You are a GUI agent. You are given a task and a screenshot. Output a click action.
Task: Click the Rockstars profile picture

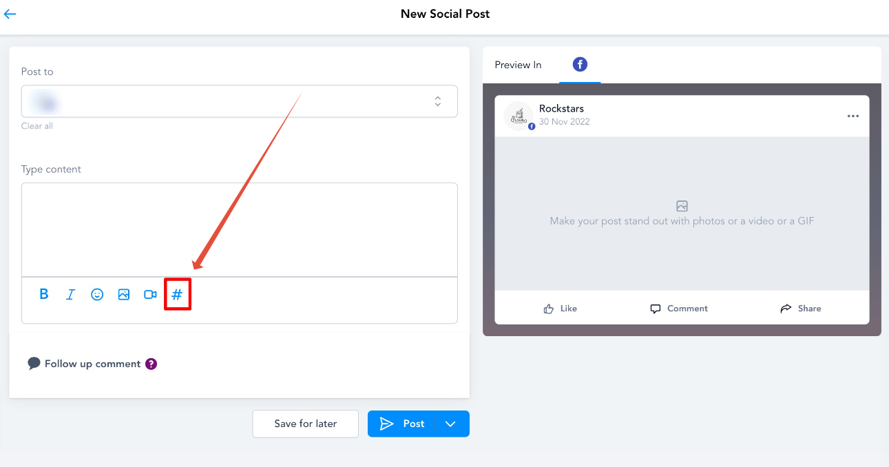coord(519,116)
